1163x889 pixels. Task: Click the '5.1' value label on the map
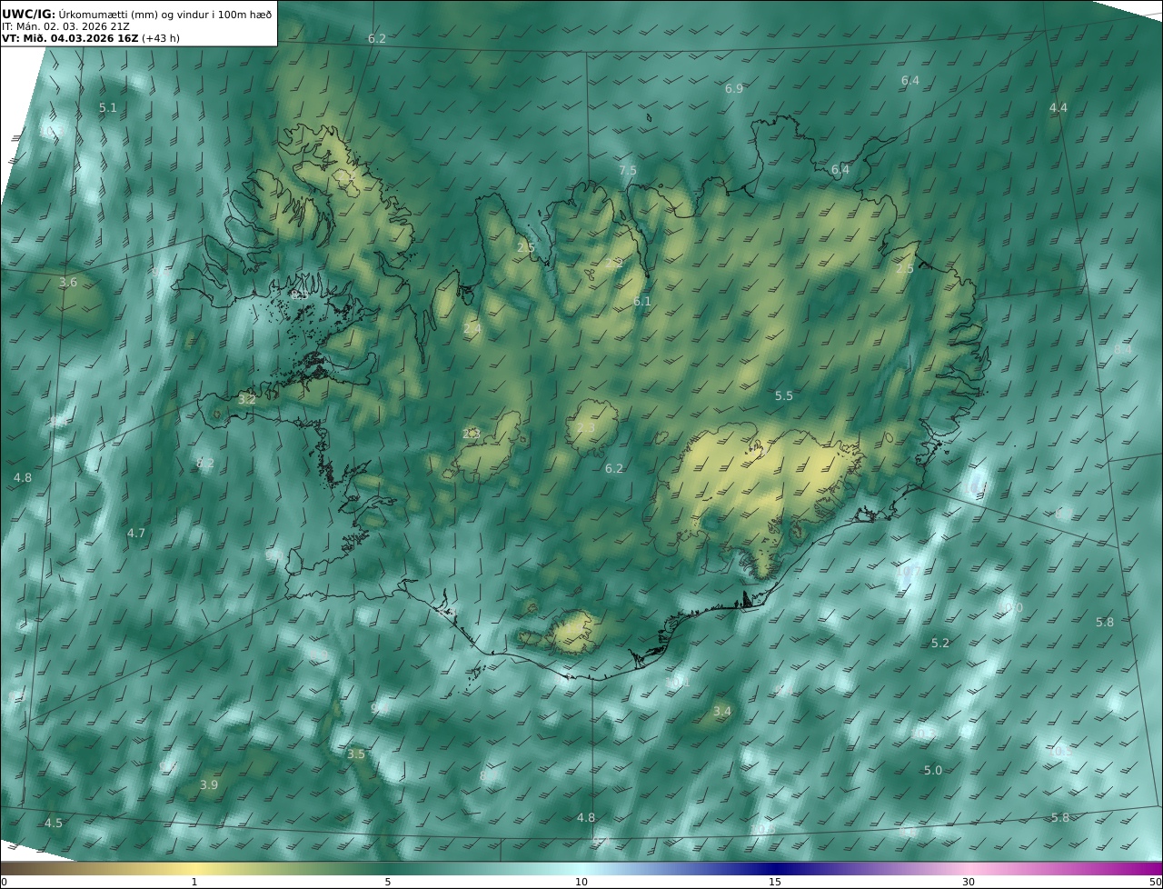click(x=108, y=107)
